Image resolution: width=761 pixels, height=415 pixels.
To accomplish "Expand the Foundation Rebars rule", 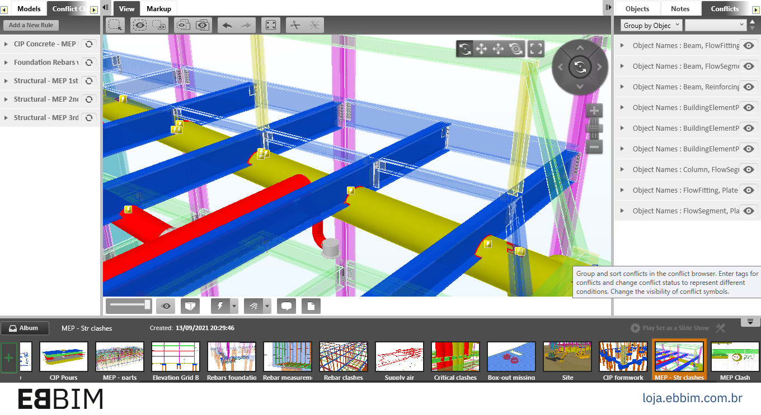I will point(6,63).
